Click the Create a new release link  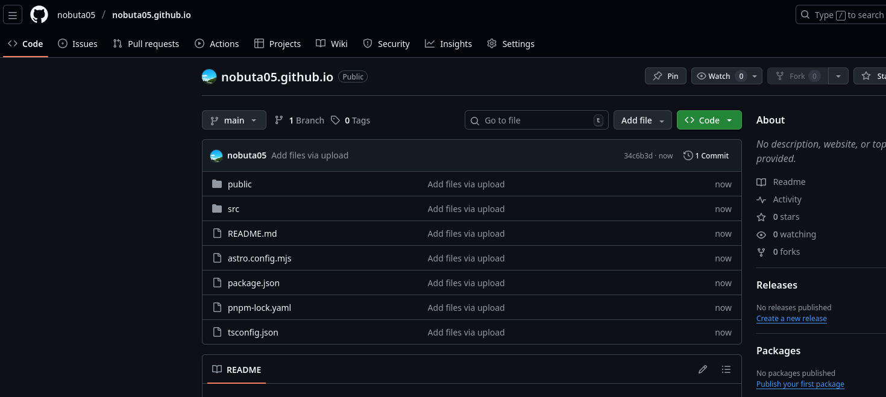791,318
